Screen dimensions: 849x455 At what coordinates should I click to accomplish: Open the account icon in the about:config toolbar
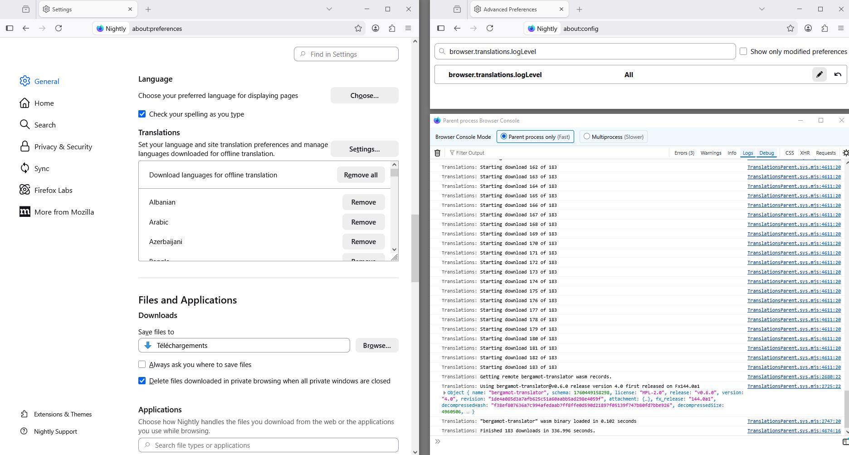tap(808, 28)
